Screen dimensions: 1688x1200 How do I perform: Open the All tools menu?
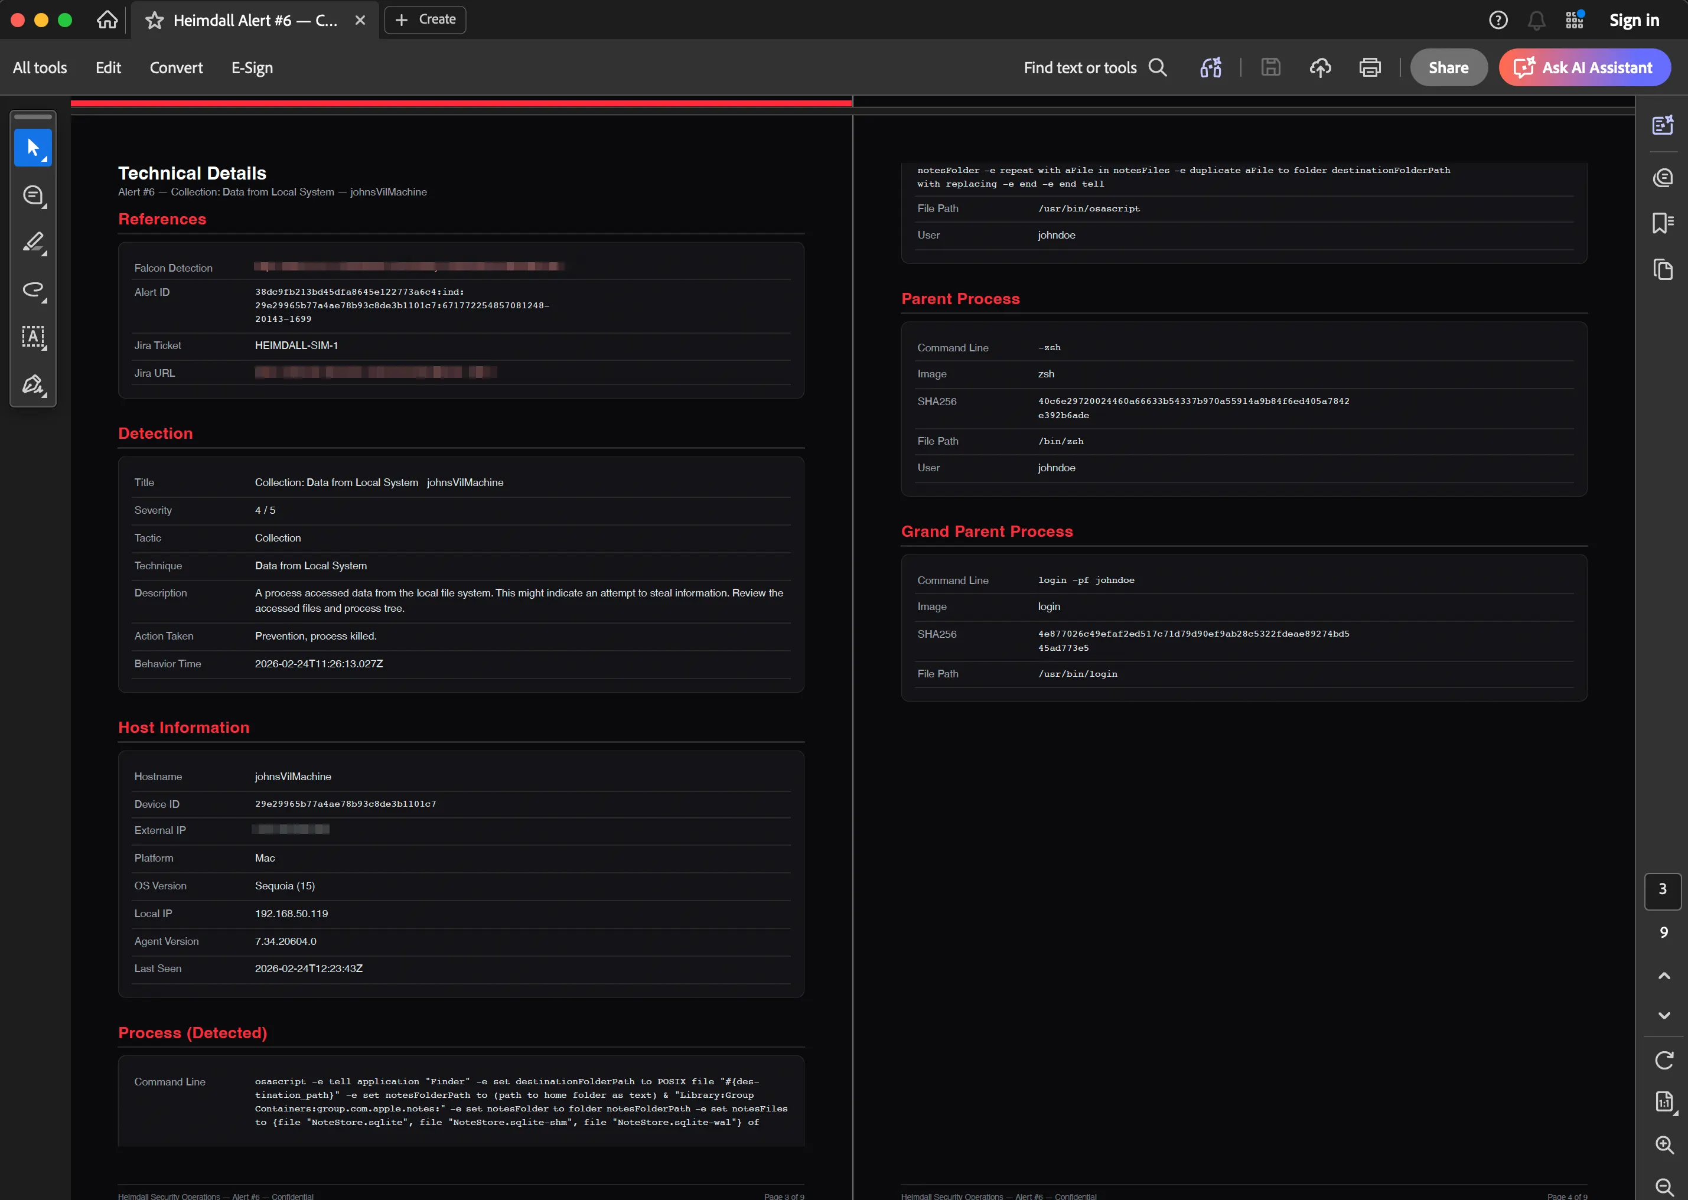40,67
